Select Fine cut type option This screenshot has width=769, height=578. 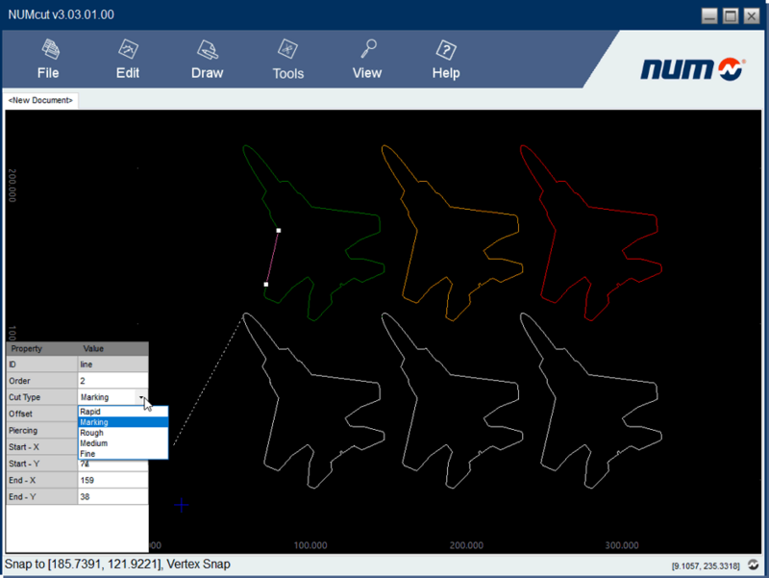point(87,453)
